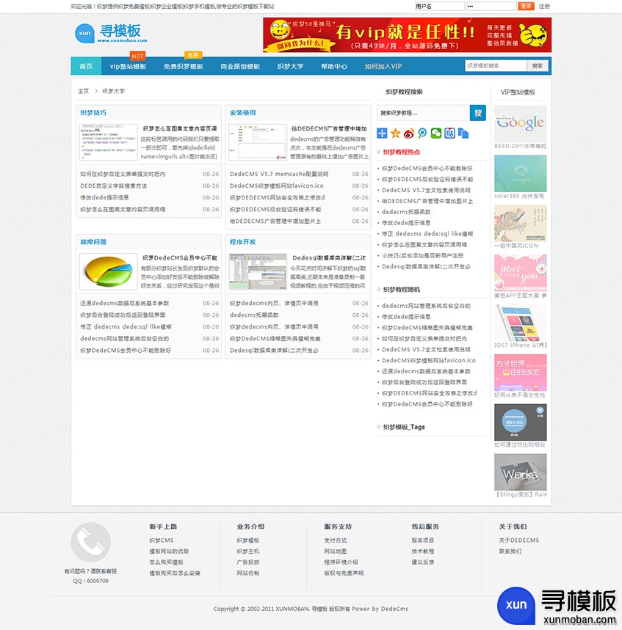Share to WeChat green icon
Image resolution: width=622 pixels, height=630 pixels.
[435, 133]
